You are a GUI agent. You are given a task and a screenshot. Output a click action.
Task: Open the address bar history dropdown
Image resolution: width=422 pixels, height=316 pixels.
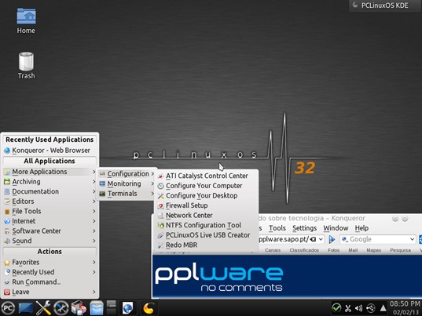(x=321, y=239)
